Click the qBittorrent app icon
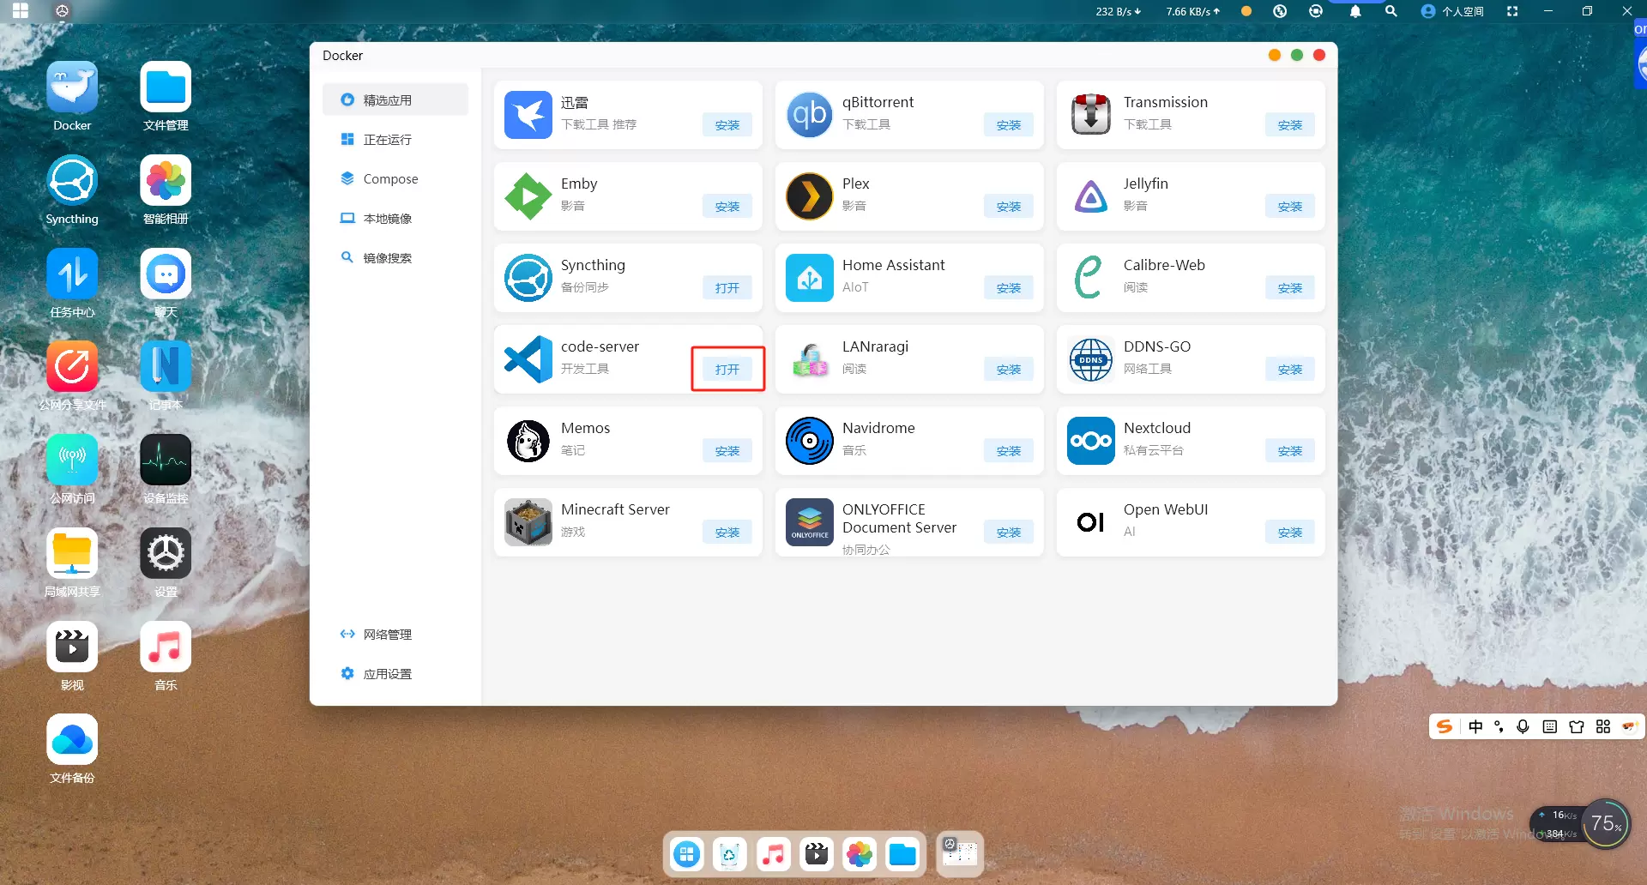Screen dimensions: 1647x885 (x=809, y=115)
